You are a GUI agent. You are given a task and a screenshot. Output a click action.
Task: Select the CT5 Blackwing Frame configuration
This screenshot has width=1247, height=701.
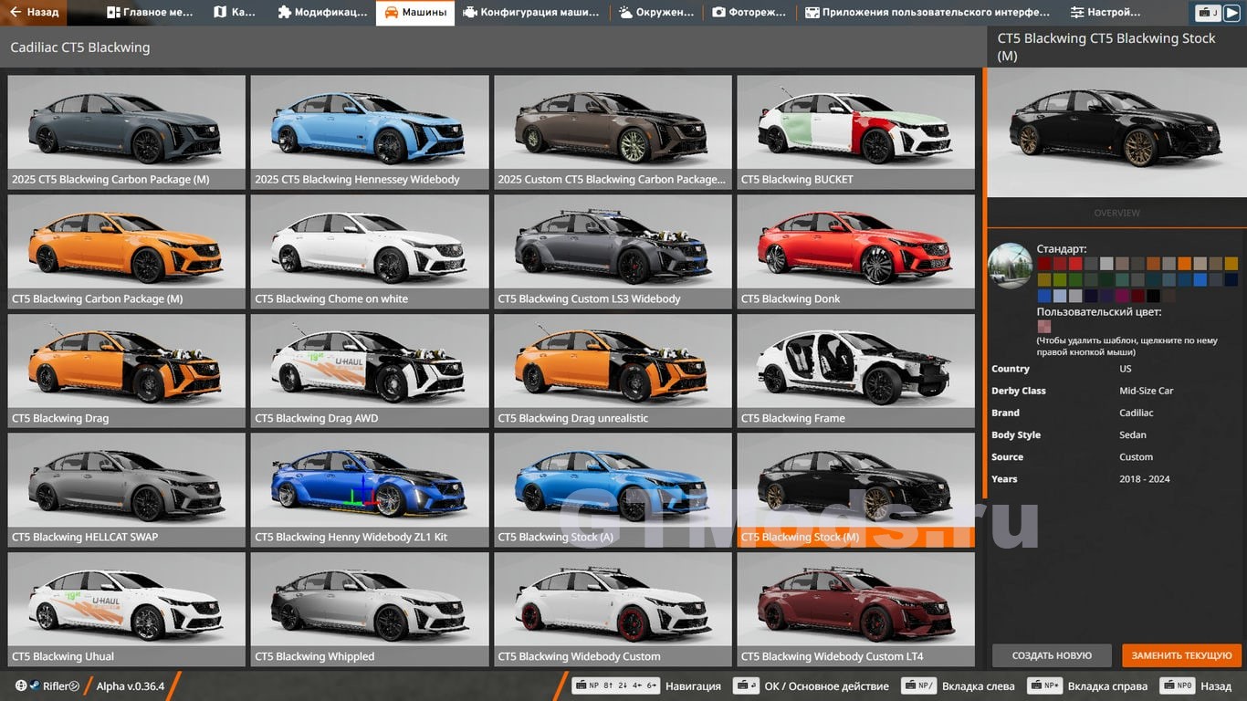pos(856,371)
